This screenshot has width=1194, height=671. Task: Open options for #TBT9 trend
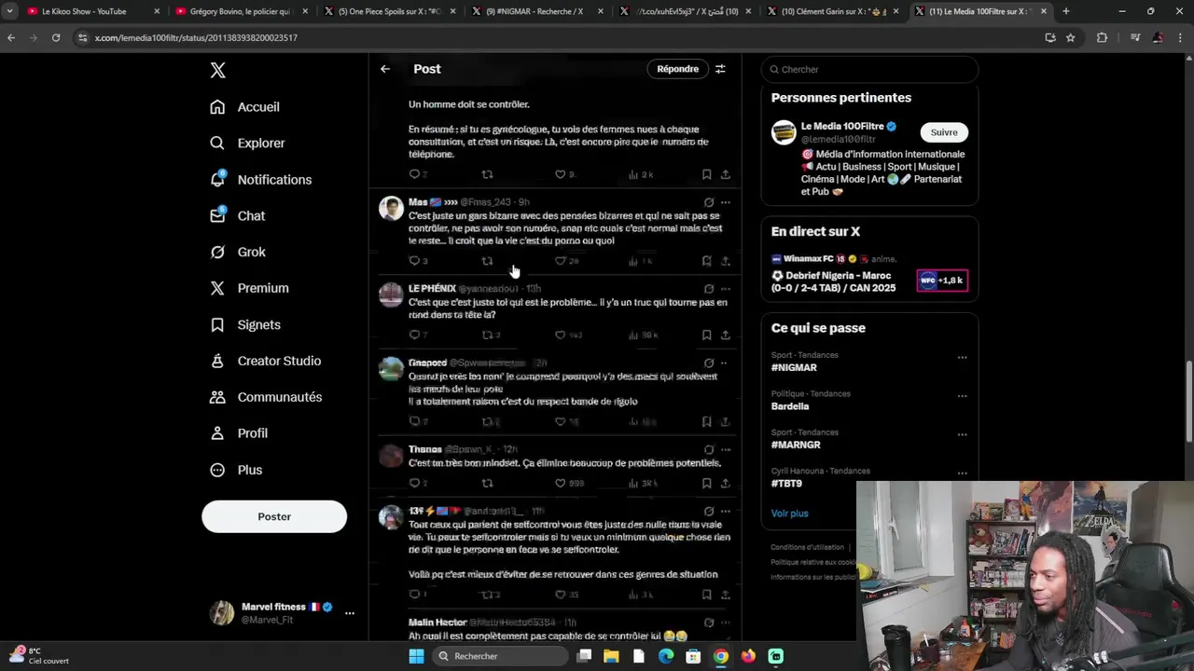(x=962, y=473)
